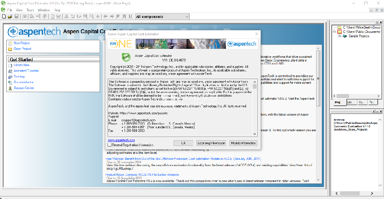The height and width of the screenshot is (199, 384).
Task: Open the www.aspentech.com link
Action: click(121, 140)
